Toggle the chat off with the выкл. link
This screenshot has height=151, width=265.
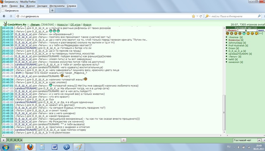[261, 30]
